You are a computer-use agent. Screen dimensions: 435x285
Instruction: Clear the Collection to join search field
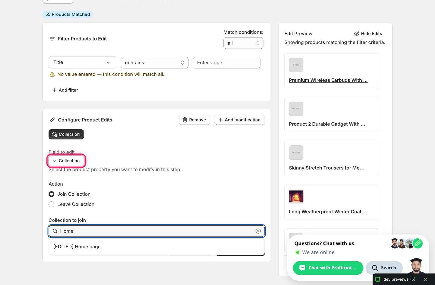tap(258, 231)
